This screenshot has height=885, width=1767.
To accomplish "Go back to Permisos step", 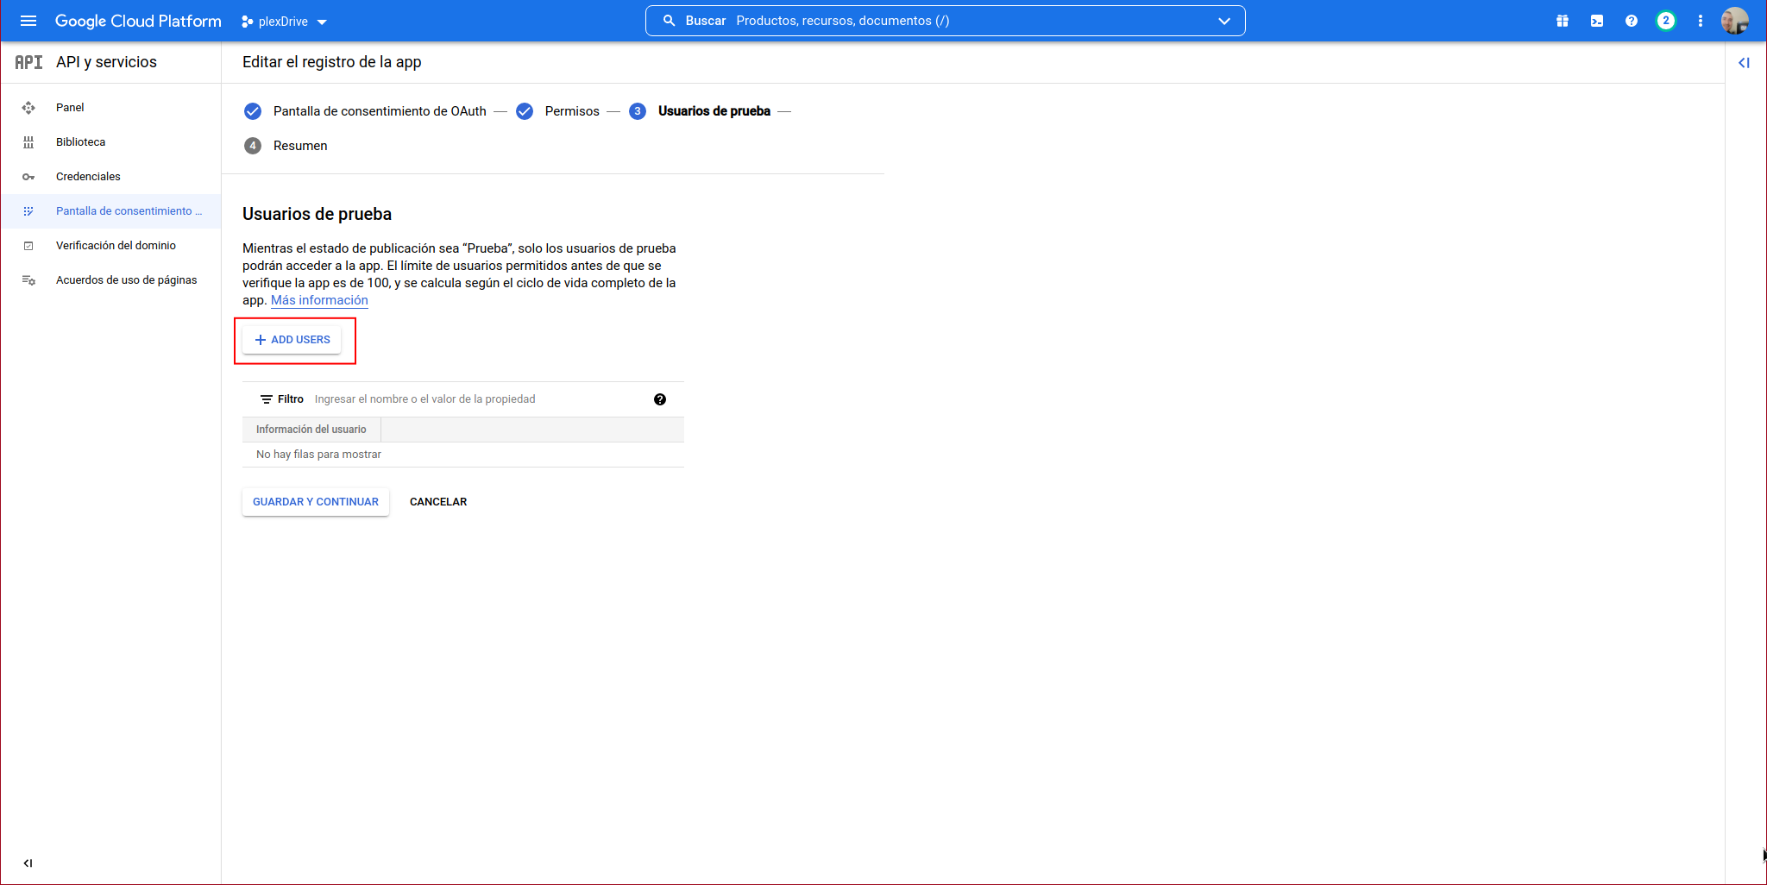I will [x=571, y=111].
